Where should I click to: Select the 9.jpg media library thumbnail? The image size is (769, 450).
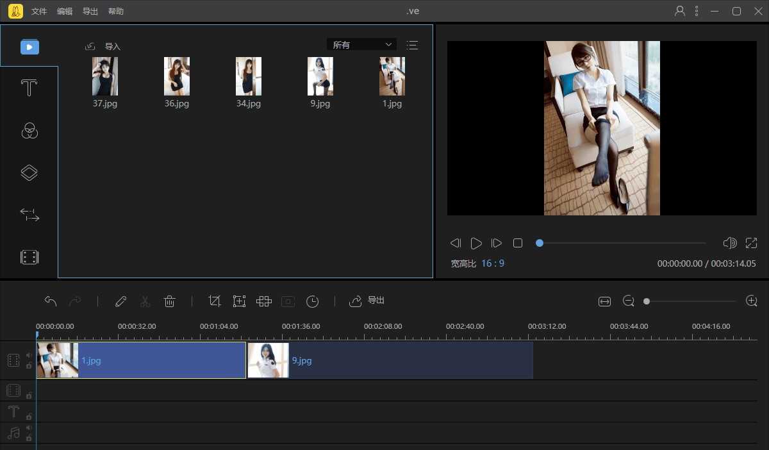(x=320, y=76)
